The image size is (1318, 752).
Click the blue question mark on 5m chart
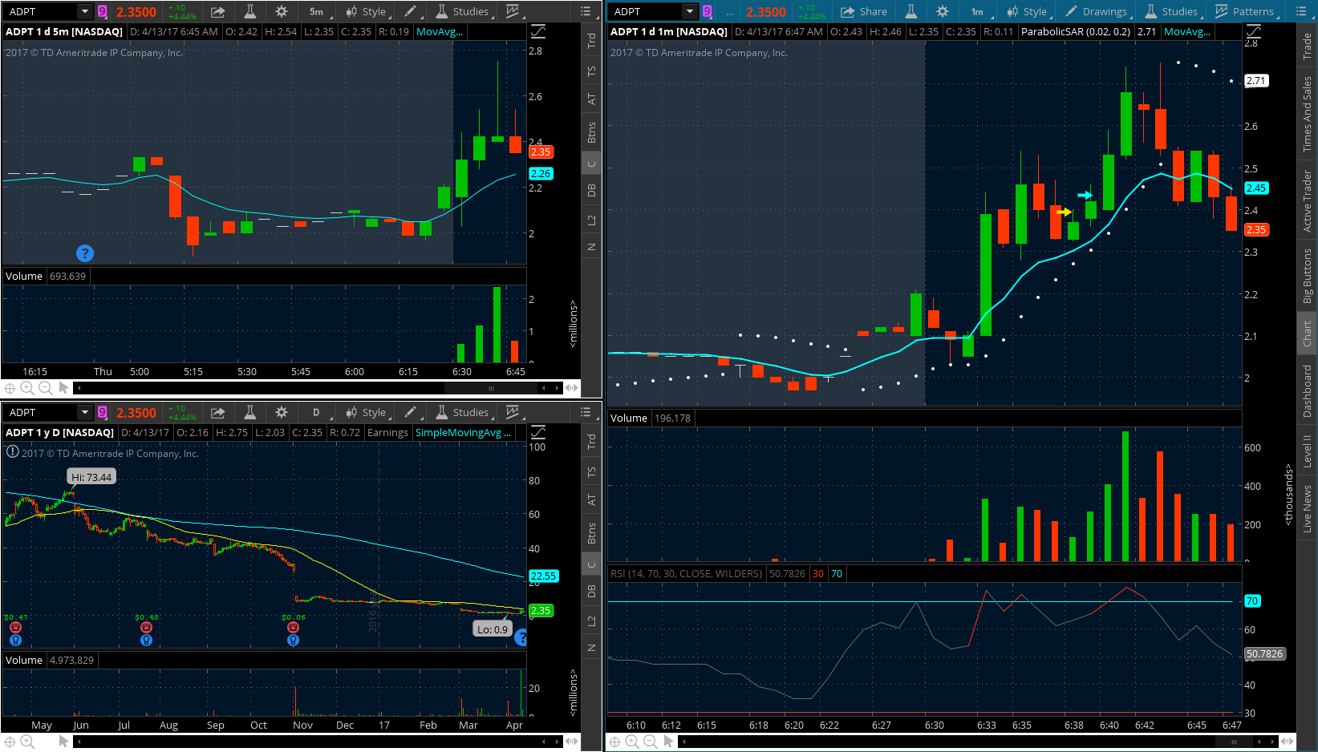(85, 253)
